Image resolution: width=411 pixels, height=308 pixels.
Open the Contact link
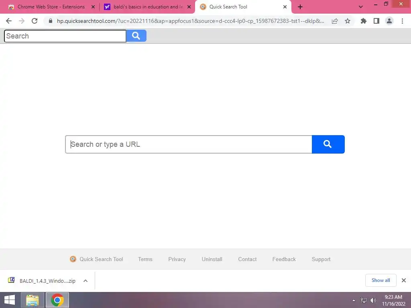(247, 259)
